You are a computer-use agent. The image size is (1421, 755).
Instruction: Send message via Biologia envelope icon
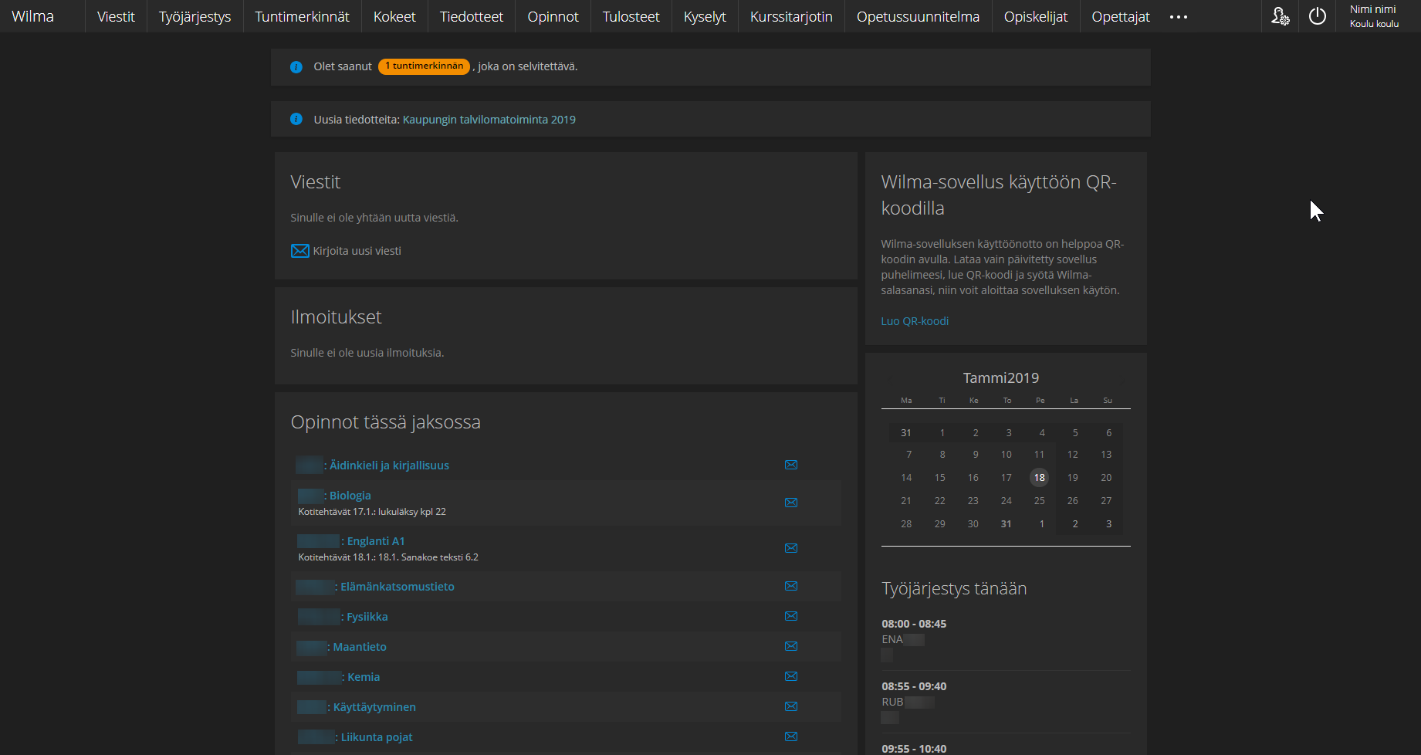click(x=791, y=503)
